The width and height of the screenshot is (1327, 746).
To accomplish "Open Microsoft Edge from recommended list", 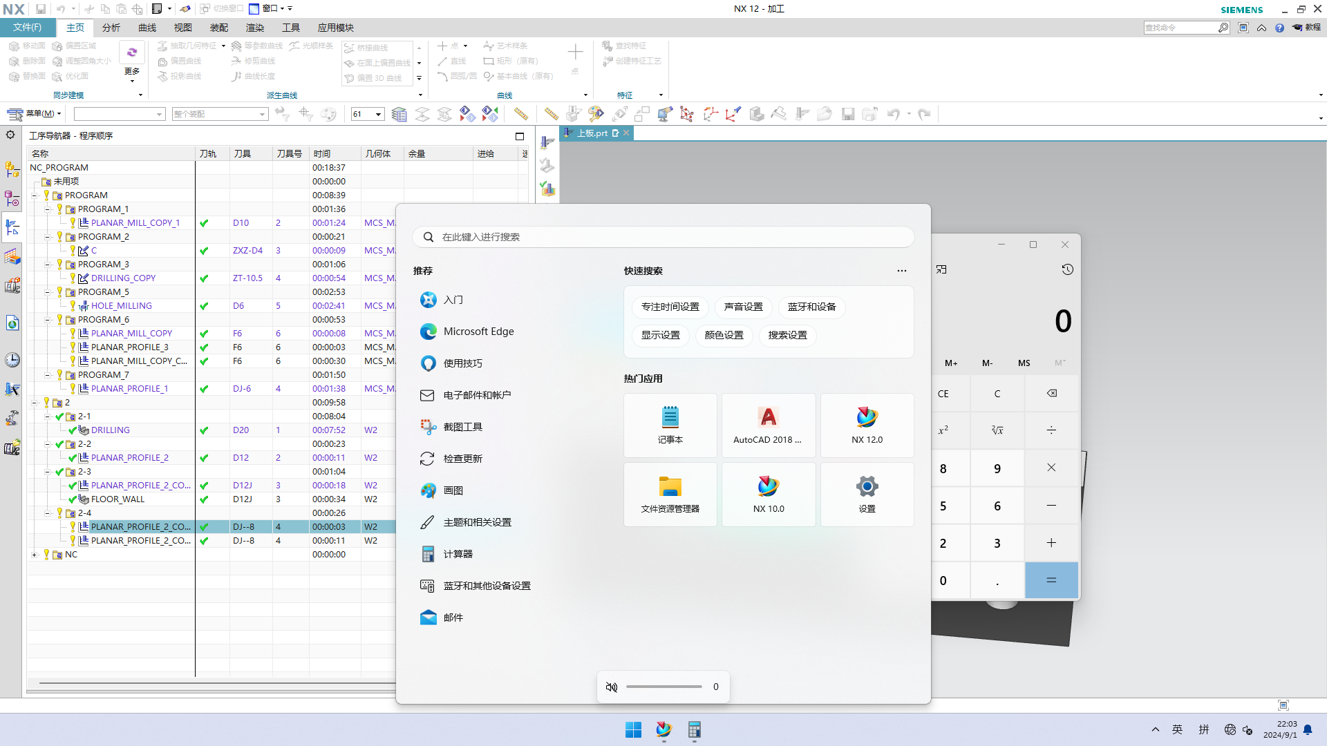I will 478,332.
